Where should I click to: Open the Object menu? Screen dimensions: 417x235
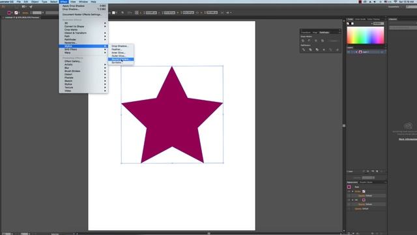(x=35, y=1)
